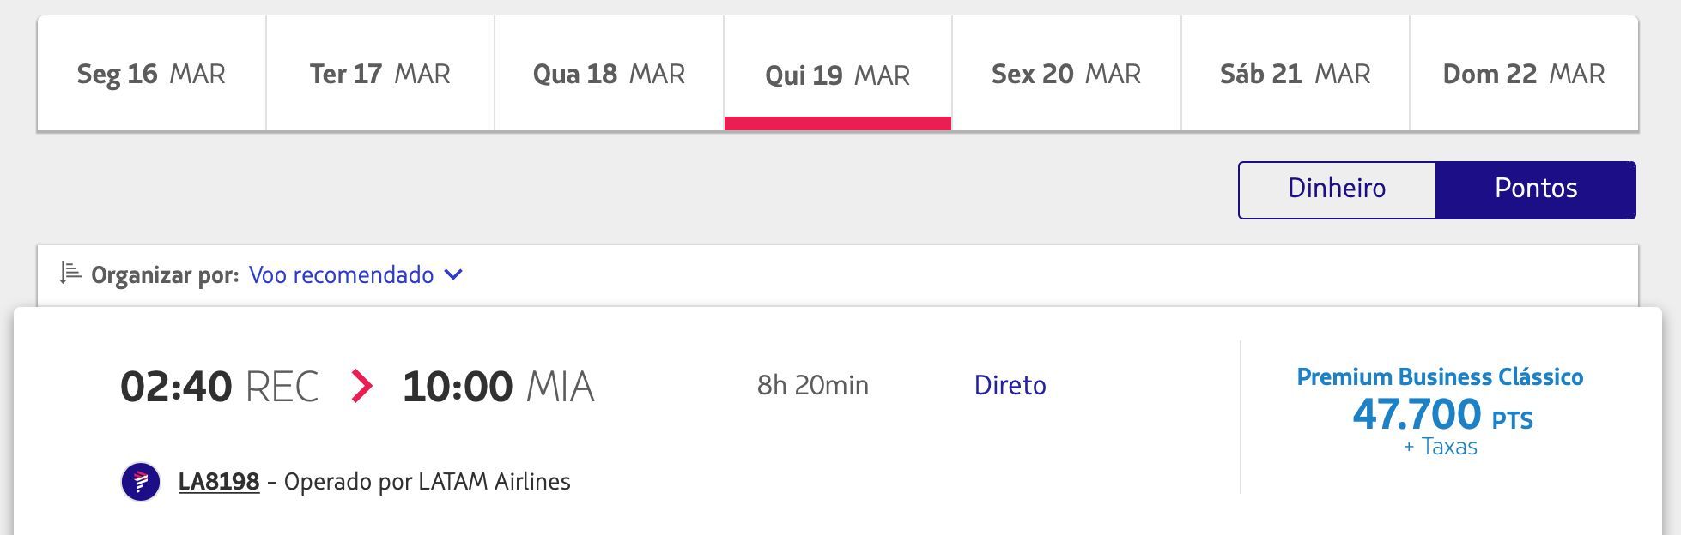Choose the Premium Business Clássico fare
Image resolution: width=1681 pixels, height=535 pixels.
click(1440, 377)
